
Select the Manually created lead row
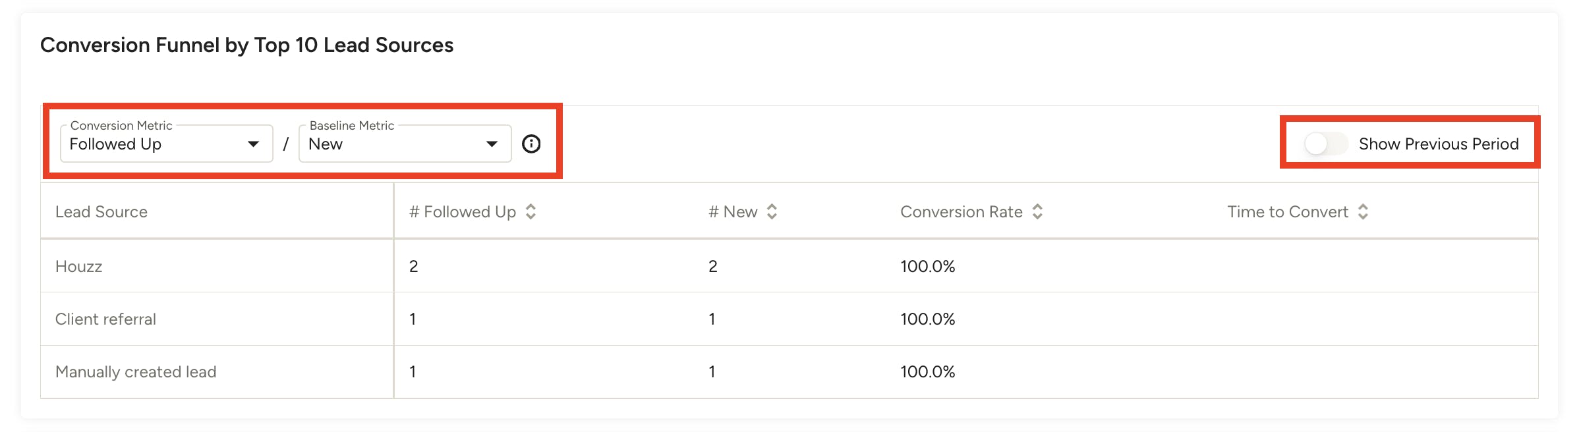click(136, 371)
